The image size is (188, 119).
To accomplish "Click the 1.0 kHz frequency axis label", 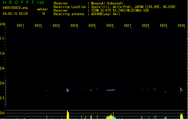I will [2, 54].
